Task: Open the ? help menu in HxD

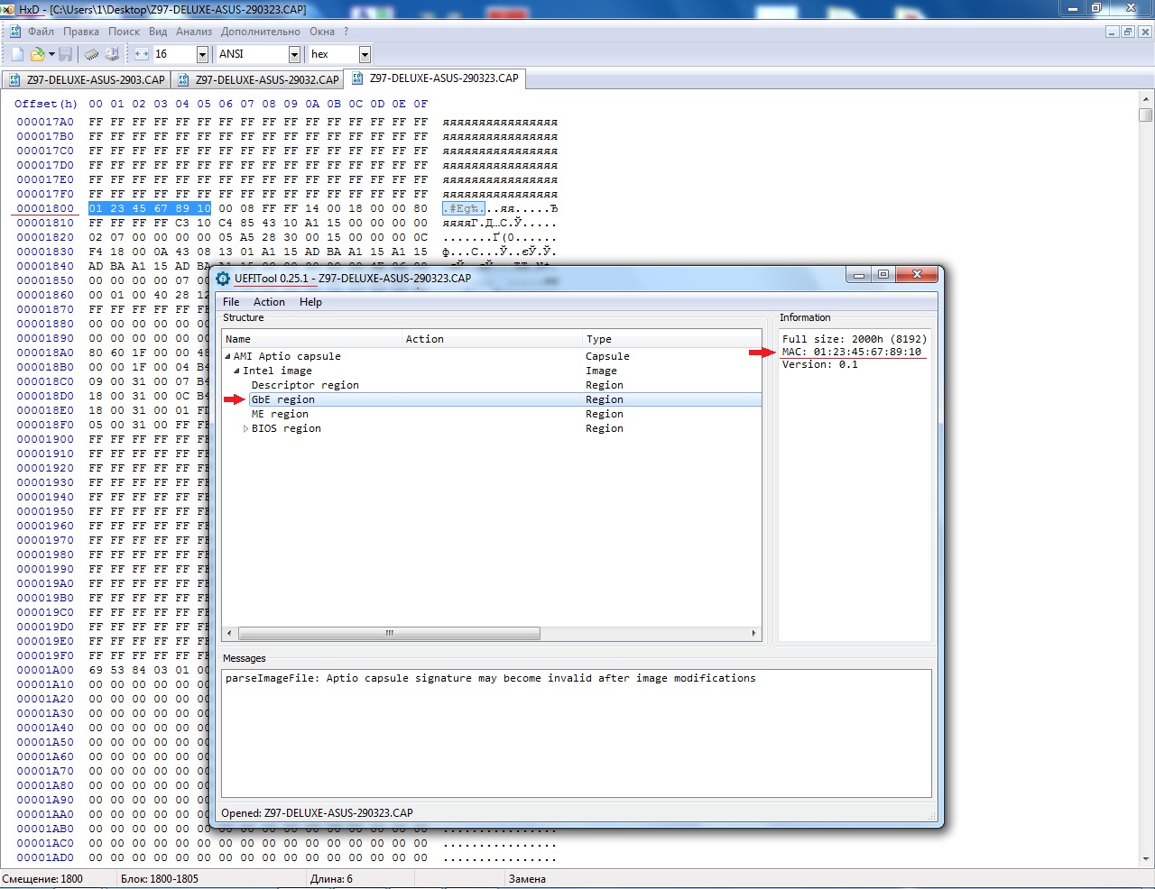Action: point(346,31)
